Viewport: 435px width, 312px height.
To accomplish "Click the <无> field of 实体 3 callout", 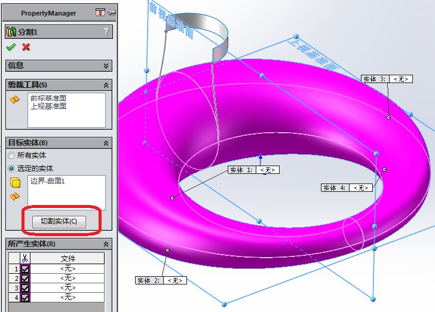I will 401,79.
